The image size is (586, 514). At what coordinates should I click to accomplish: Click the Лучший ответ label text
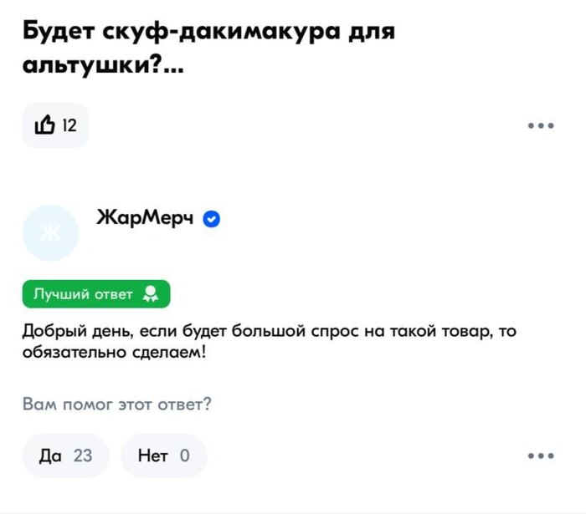coord(82,294)
